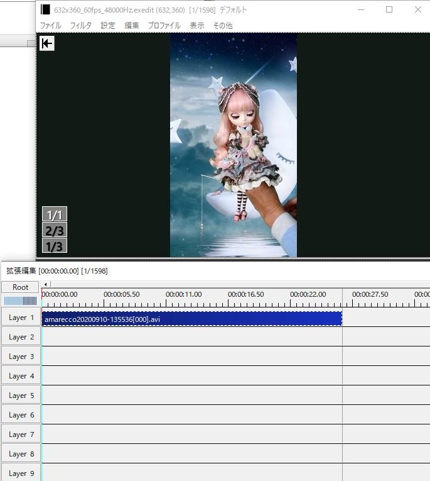Toggle visibility of Layer 9
This screenshot has height=481, width=430.
click(21, 473)
